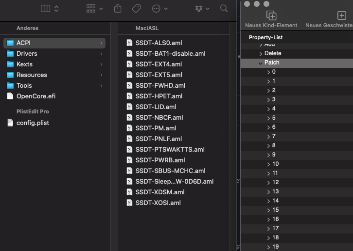
Task: Click the Property-List column header
Action: click(265, 37)
